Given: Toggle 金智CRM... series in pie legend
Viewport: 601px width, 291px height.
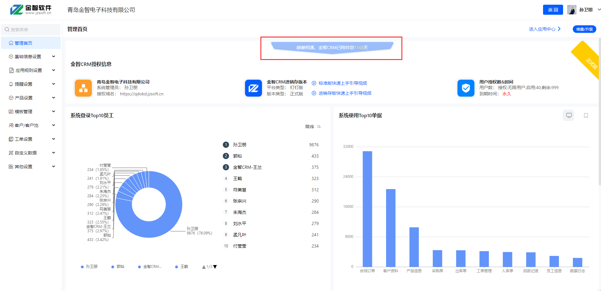Looking at the screenshot, I should pos(150,267).
